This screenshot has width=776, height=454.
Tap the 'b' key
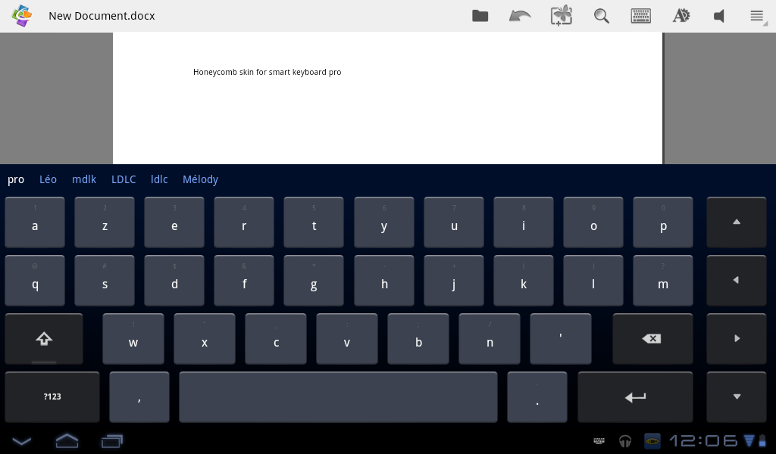(x=418, y=339)
